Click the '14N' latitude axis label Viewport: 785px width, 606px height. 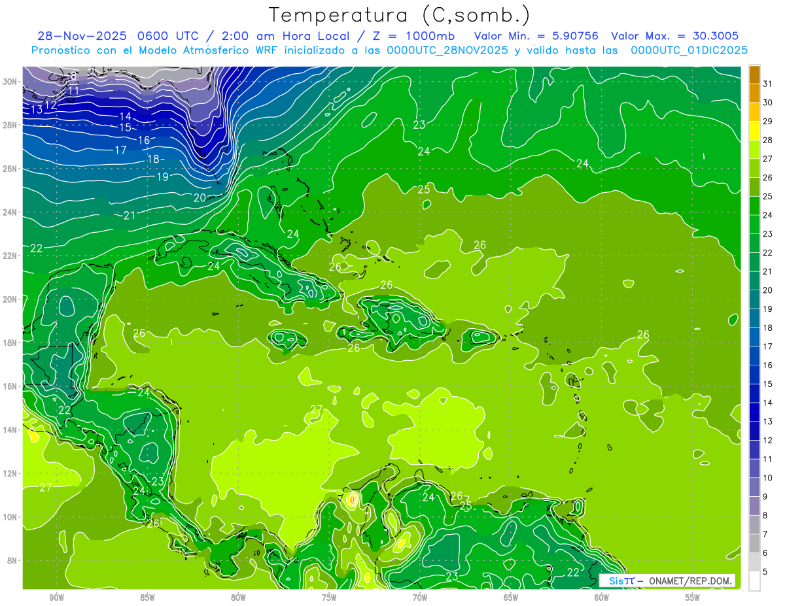(10, 430)
